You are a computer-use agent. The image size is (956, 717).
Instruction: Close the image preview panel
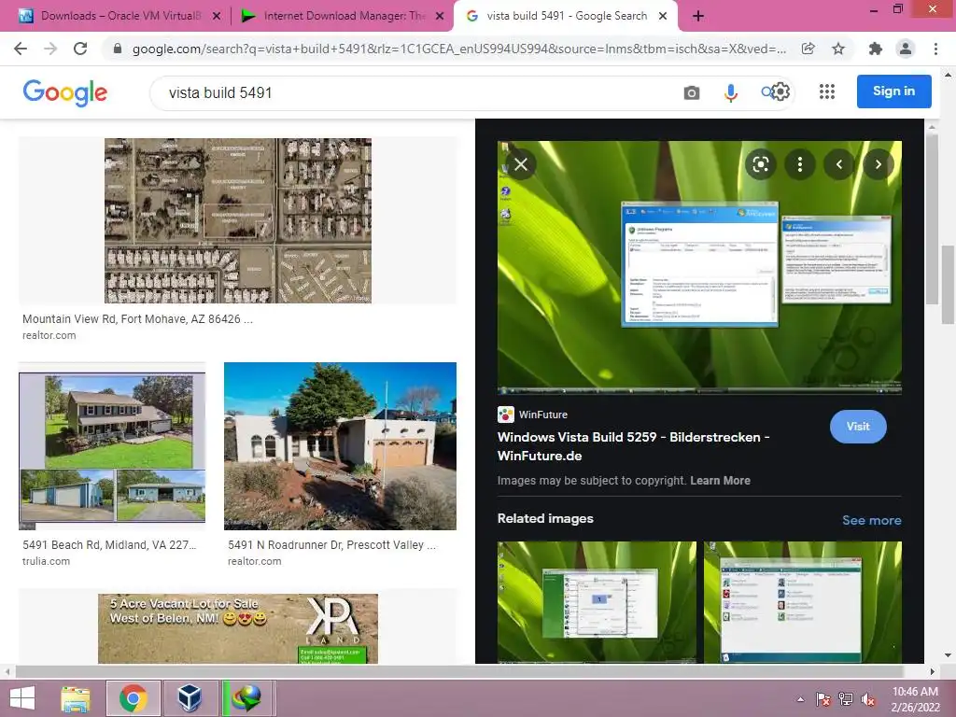[x=521, y=164]
